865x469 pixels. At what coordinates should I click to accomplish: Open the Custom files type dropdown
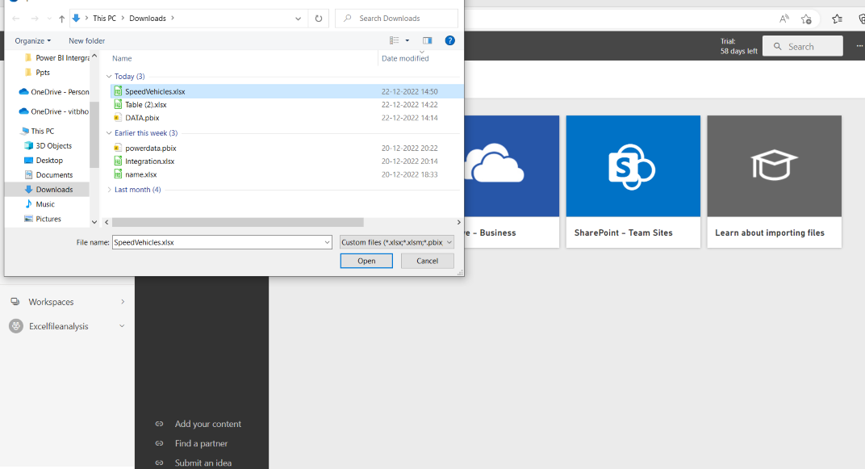pos(397,242)
